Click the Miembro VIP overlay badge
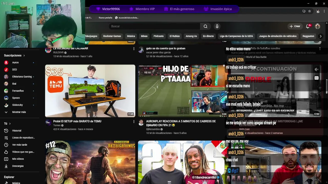The height and width of the screenshot is (184, 328). tap(142, 9)
